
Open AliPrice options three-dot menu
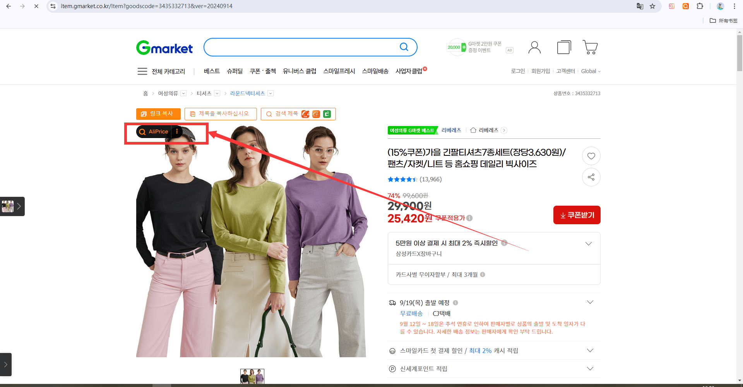[x=177, y=131]
